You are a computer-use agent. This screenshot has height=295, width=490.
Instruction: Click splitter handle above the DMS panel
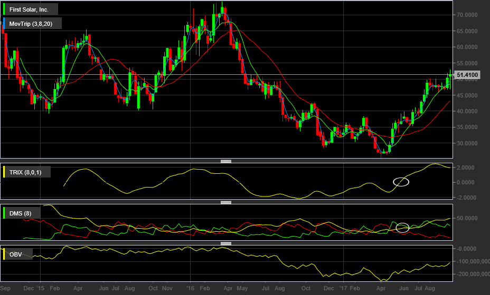tap(226, 202)
